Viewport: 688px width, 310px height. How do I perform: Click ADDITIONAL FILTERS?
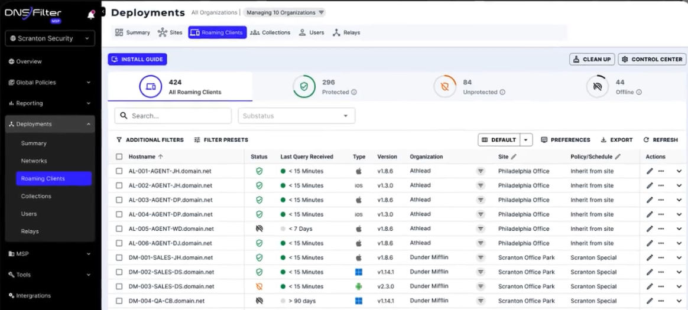150,140
